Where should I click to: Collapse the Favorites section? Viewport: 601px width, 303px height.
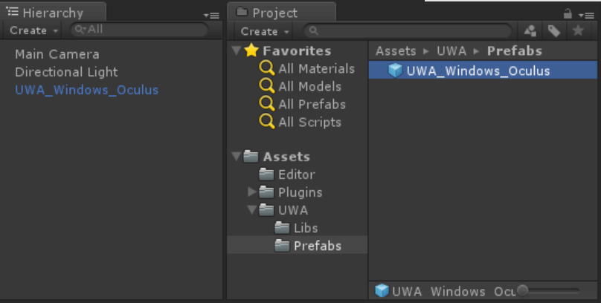point(237,50)
